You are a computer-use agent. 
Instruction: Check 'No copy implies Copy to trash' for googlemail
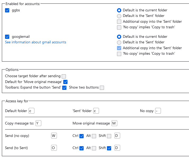pyautogui.click(x=119, y=54)
